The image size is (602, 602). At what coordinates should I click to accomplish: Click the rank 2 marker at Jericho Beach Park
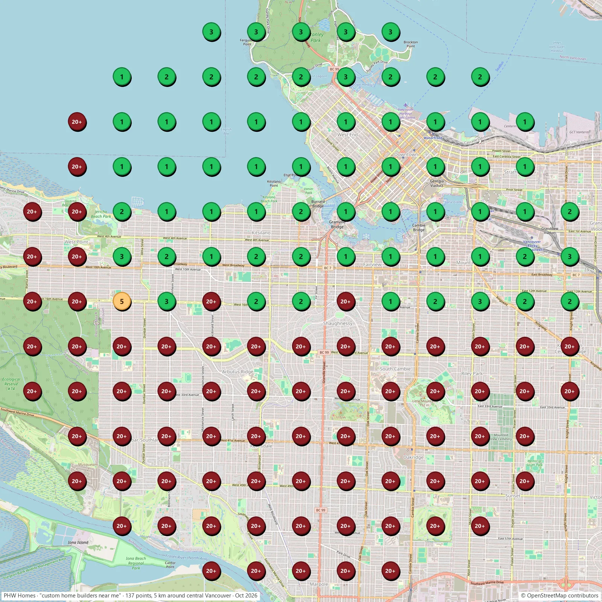(x=122, y=212)
